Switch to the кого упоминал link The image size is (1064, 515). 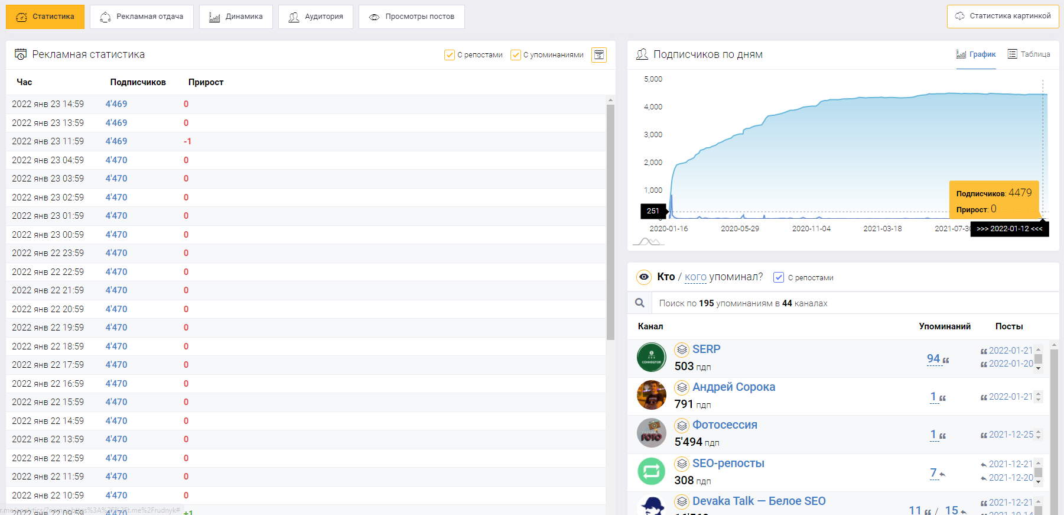point(695,277)
